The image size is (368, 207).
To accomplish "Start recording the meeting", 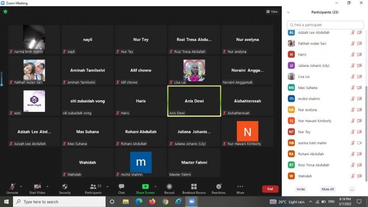I will [169, 189].
